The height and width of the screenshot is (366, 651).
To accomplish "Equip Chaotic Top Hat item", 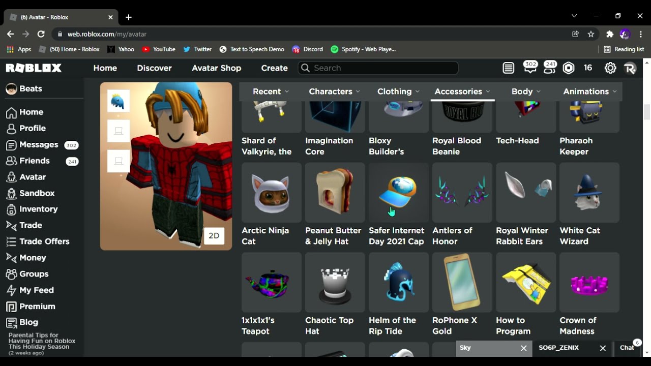I will click(335, 283).
